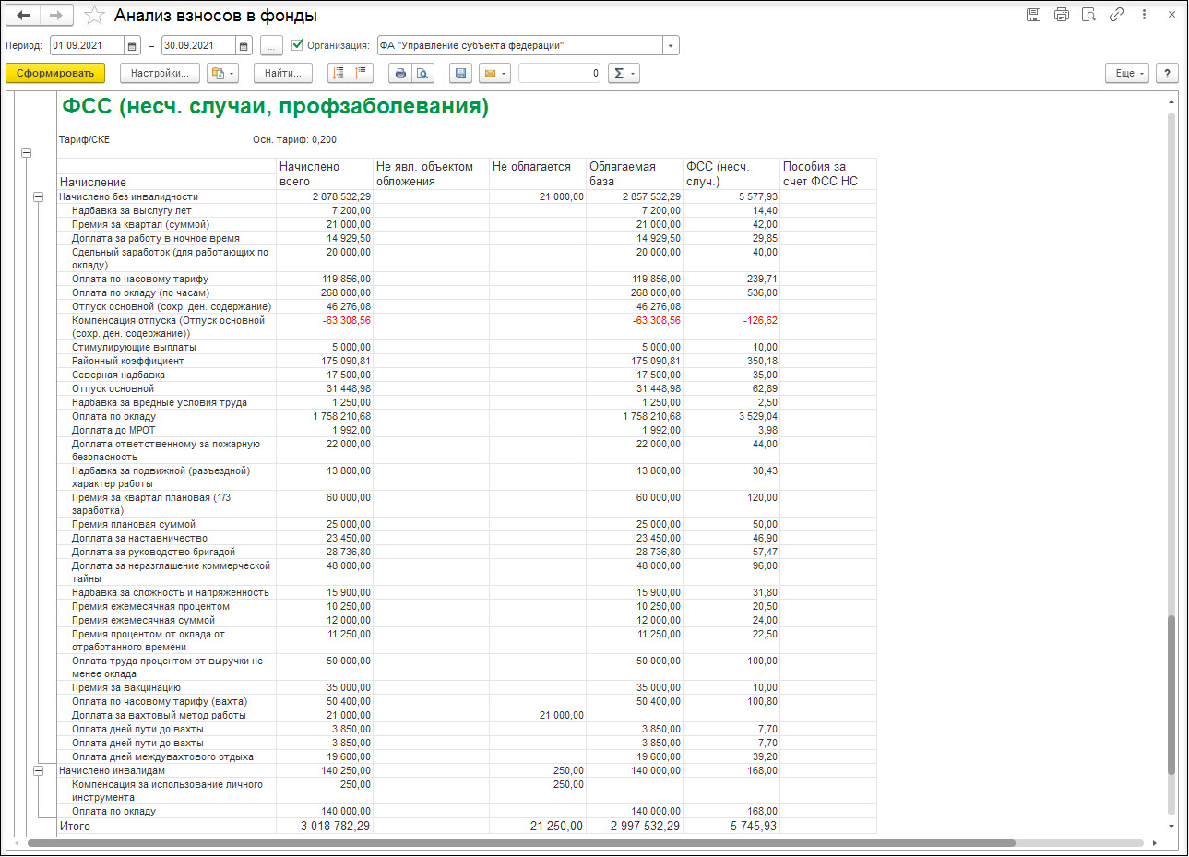Select the column header Облагаемая база

[635, 173]
